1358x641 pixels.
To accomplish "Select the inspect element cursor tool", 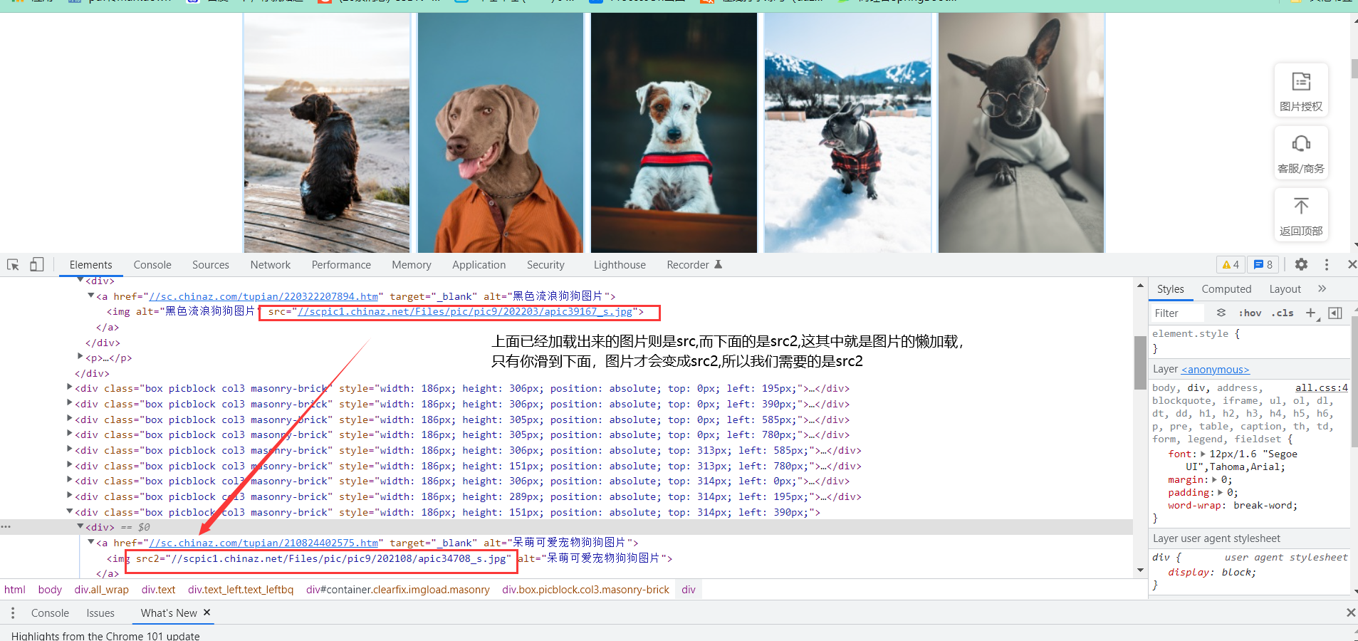I will point(12,264).
